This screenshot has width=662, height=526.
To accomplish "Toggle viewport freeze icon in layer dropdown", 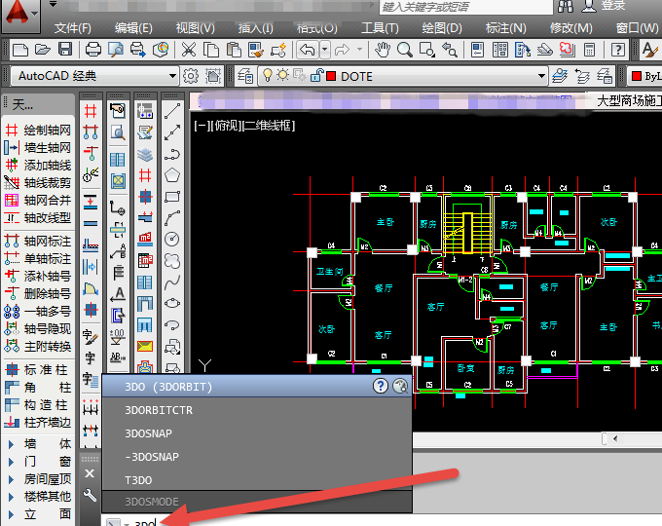I will coord(299,76).
